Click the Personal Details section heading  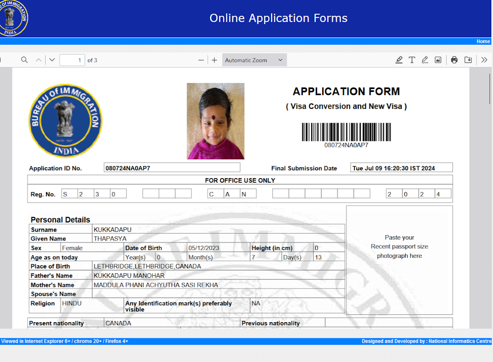point(60,220)
